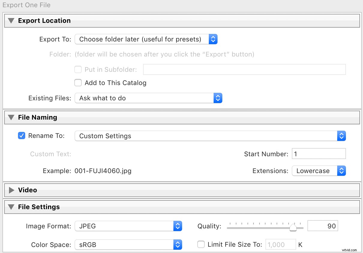Image resolution: width=363 pixels, height=253 pixels.
Task: Open Rename To Custom Settings dropdown
Action: pos(210,136)
